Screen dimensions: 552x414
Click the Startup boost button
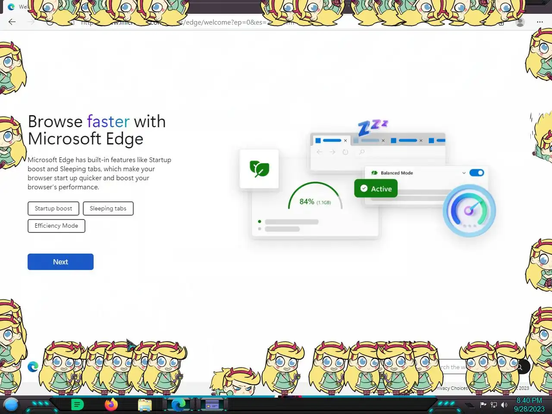53,208
